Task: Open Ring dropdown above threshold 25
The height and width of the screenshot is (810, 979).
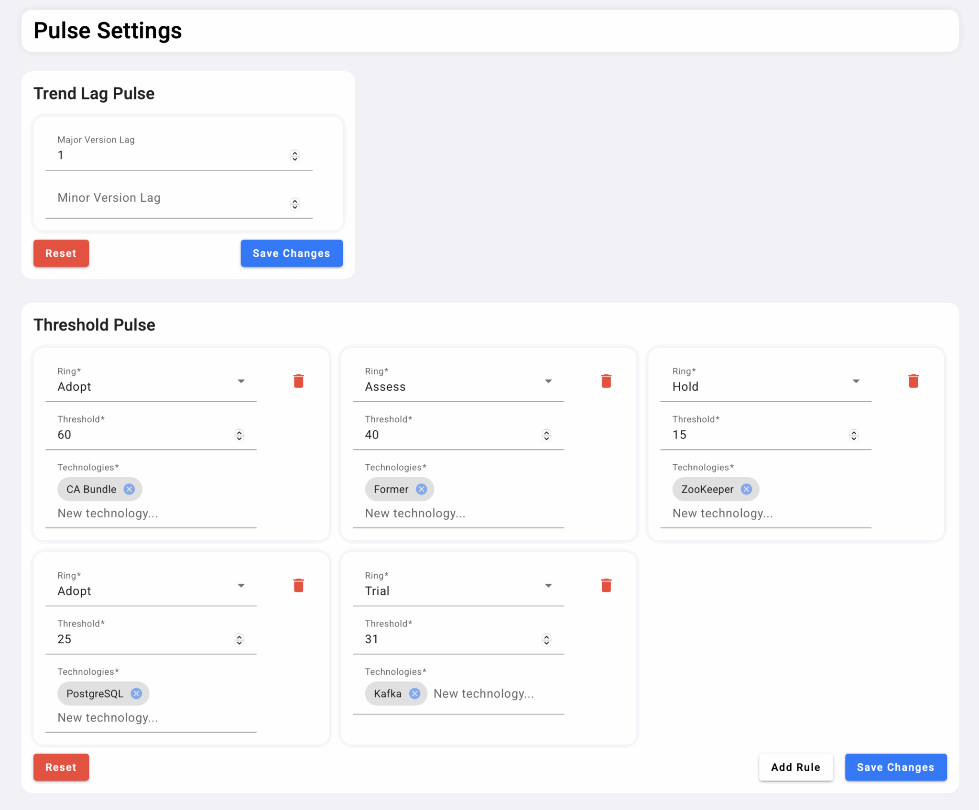Action: [x=151, y=586]
